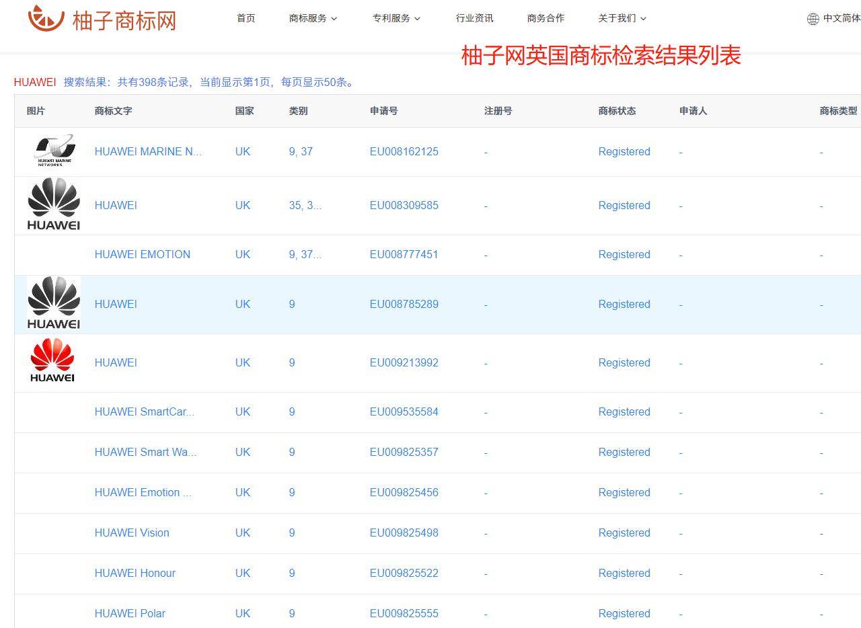Click class "9, 37" in HUAWEI MARINE row

(301, 151)
